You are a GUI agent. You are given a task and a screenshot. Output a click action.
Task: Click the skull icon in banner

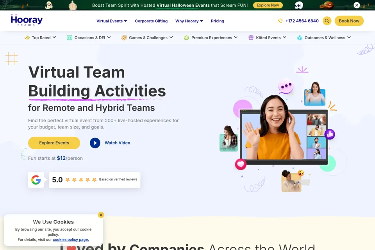[298, 5]
